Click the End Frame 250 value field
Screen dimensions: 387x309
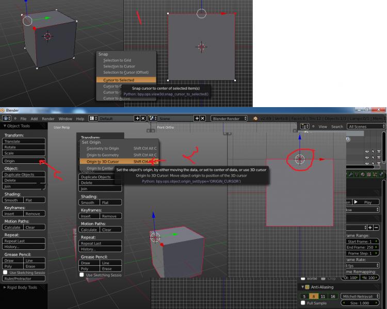362,247
